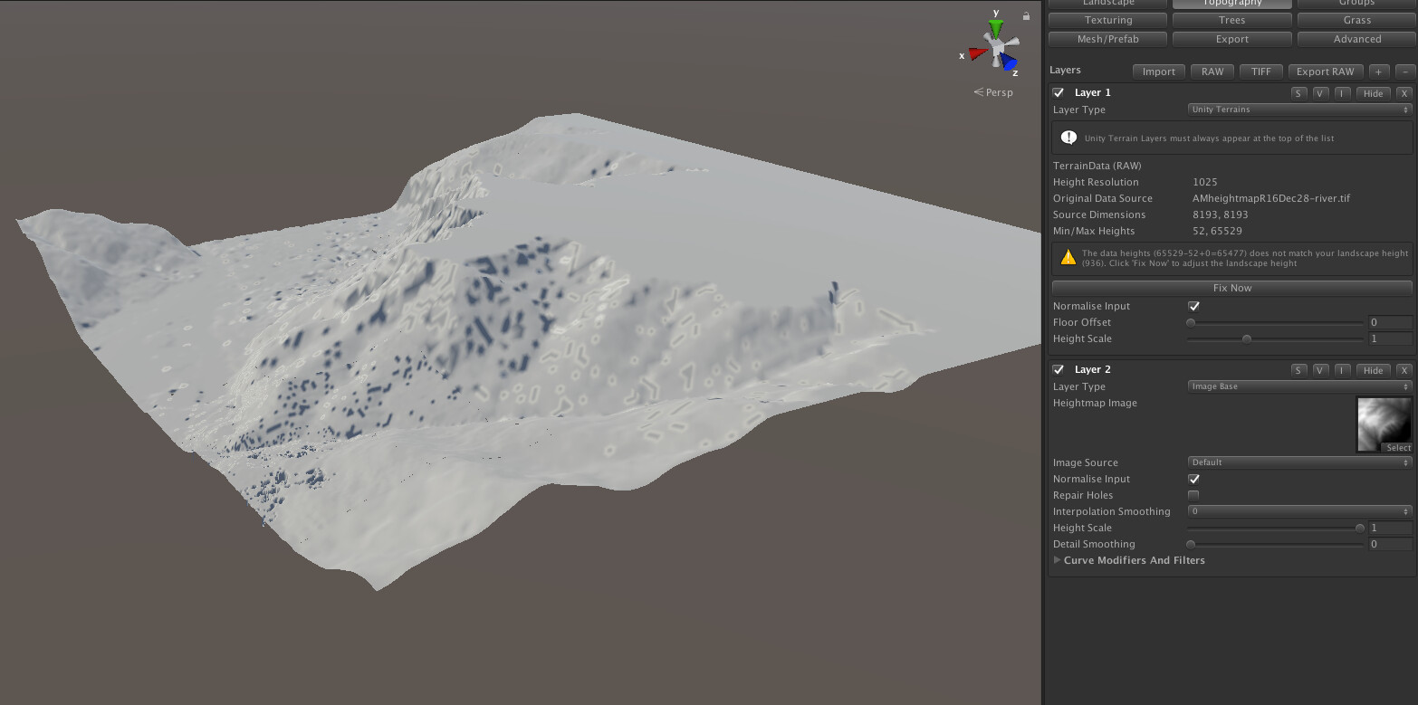Screen dimensions: 1418x705
Task: Click the Solo 'S' icon on Layer 1
Action: [1298, 92]
